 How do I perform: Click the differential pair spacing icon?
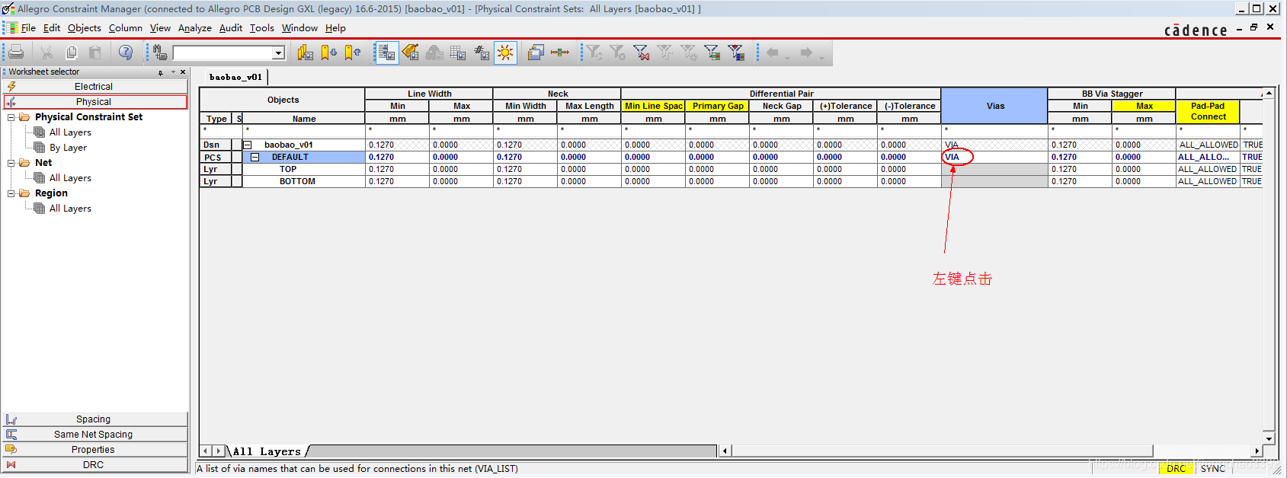click(560, 53)
